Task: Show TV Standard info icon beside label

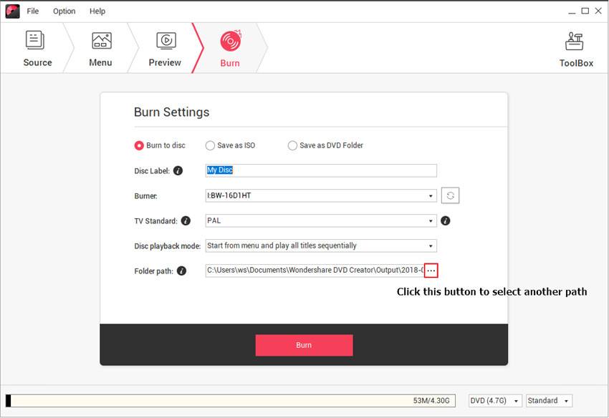Action: 186,221
